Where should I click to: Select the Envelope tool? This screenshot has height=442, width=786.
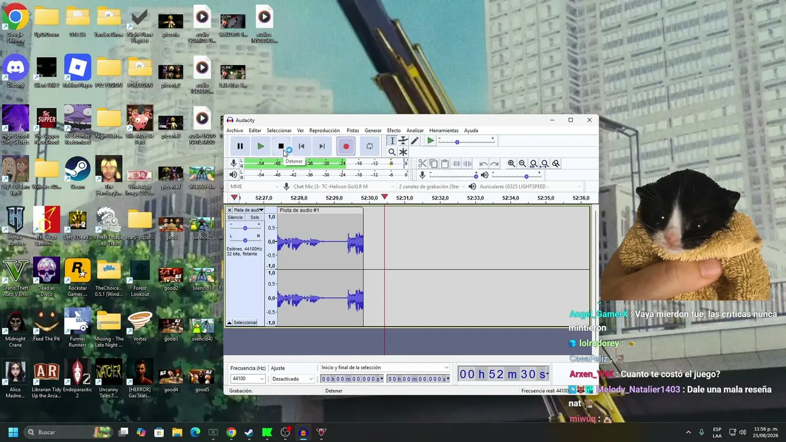coord(403,141)
